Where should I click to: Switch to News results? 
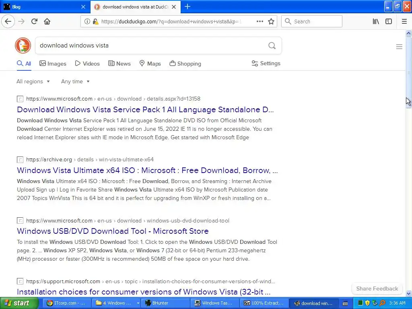119,64
